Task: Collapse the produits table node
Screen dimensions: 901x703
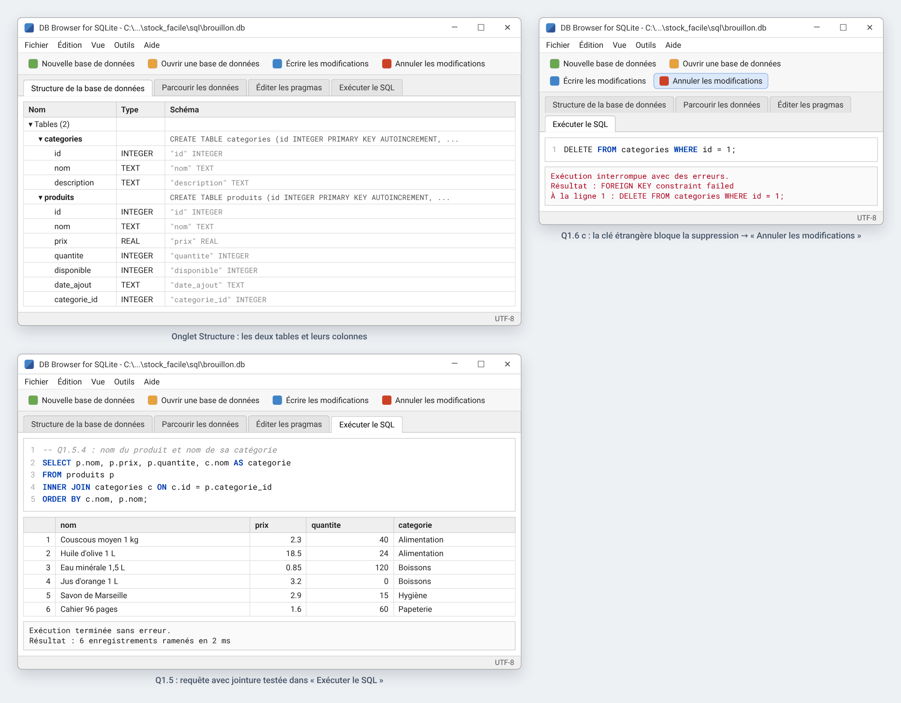Action: click(x=40, y=198)
